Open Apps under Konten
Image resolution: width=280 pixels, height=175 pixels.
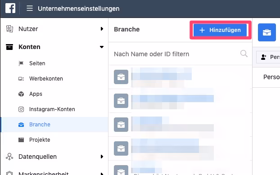[36, 94]
